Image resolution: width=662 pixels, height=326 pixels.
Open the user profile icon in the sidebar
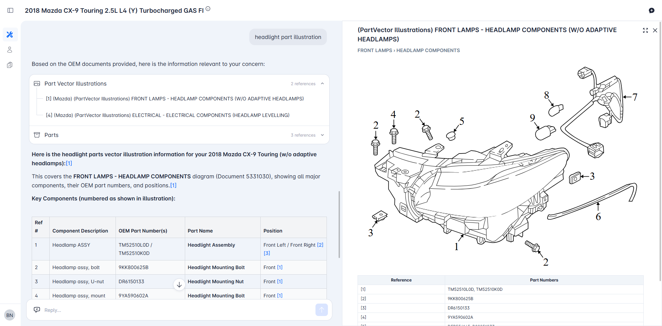click(10, 50)
